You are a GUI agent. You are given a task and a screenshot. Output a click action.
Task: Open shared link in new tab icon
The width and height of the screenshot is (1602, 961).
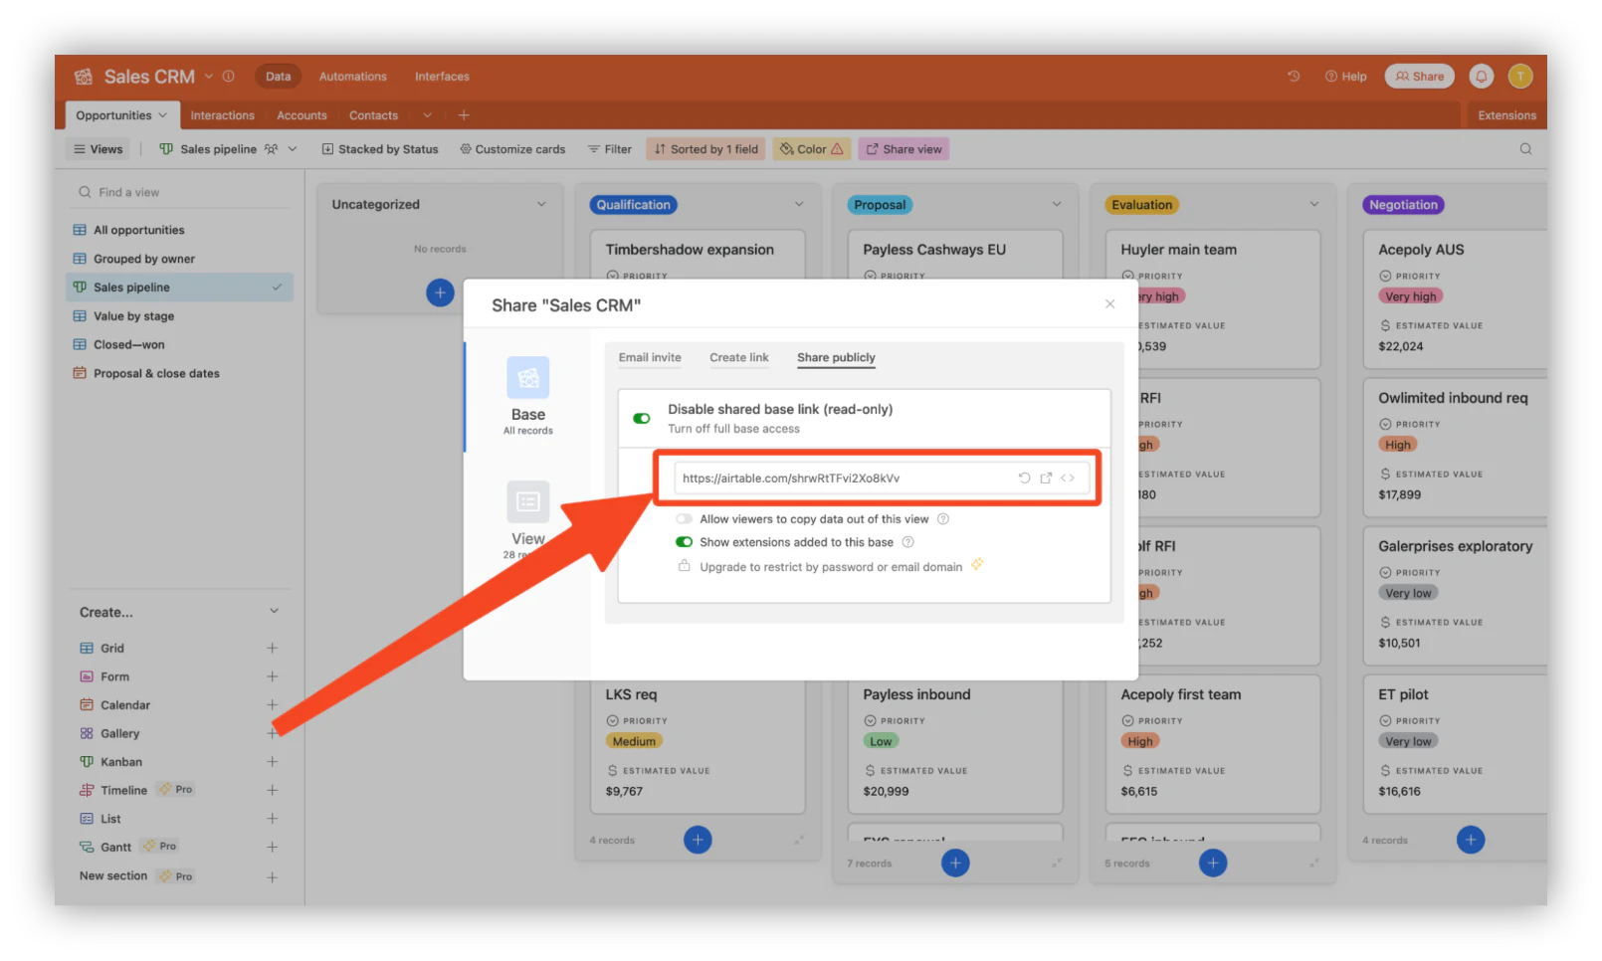(x=1046, y=479)
